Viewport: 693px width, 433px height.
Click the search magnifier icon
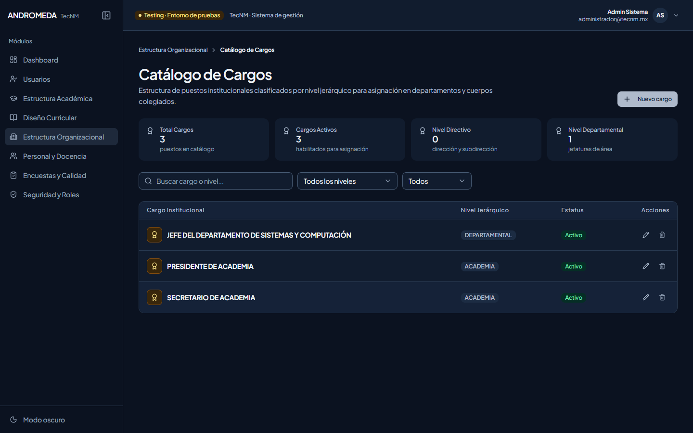click(x=148, y=181)
